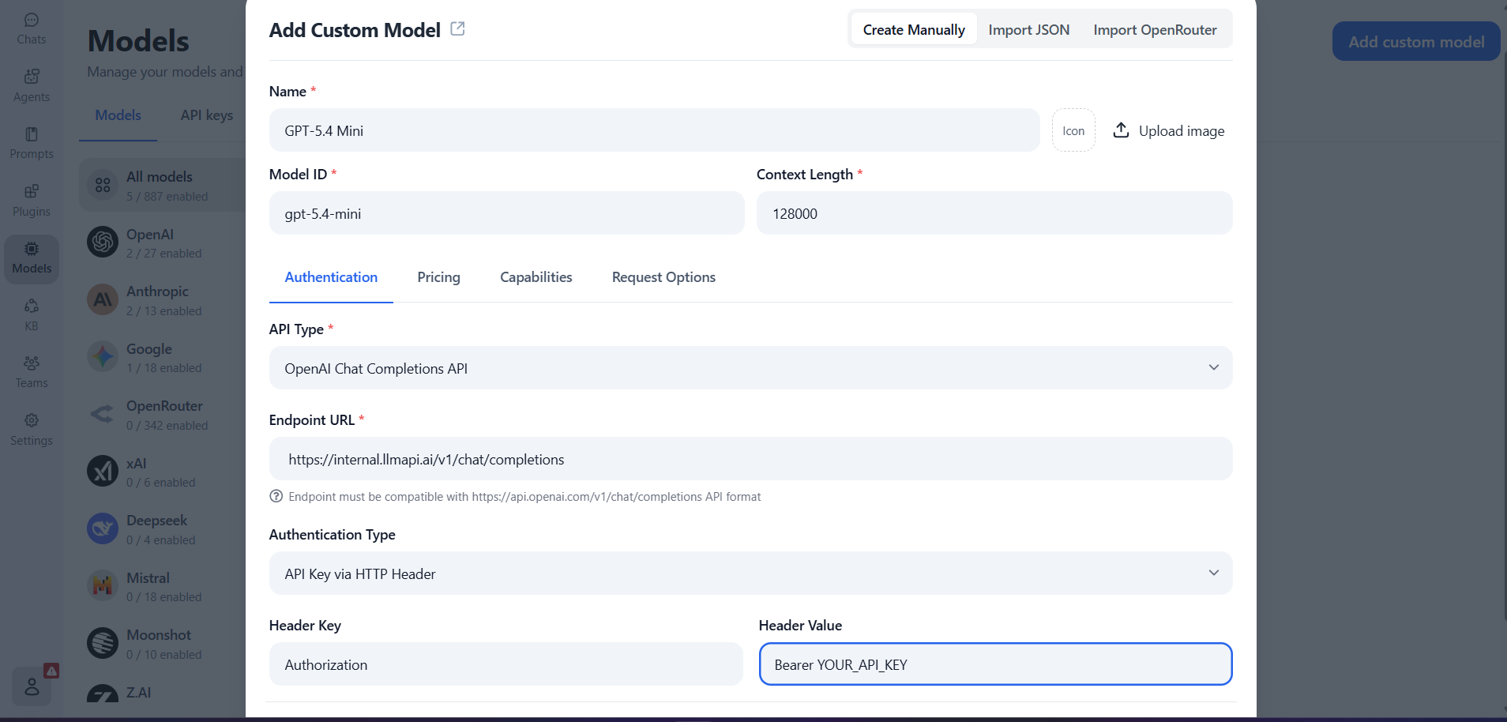Select Moonshot provider in list

pos(162,644)
